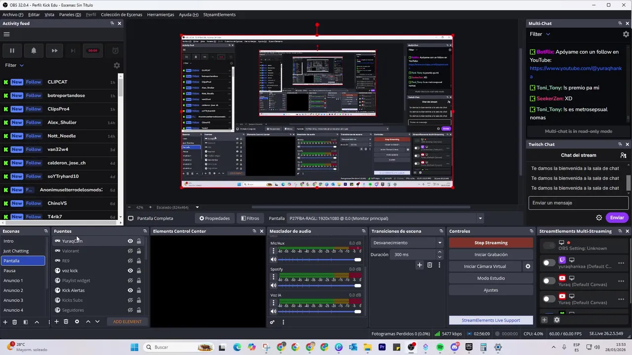Remove transition with trash icon

click(430, 265)
